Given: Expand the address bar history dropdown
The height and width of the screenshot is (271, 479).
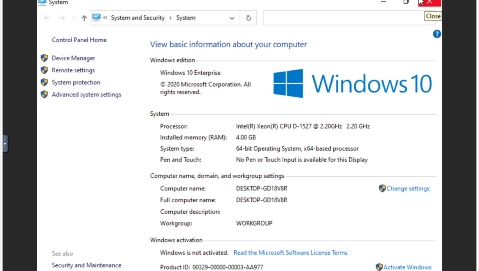Looking at the screenshot, I should (x=232, y=18).
